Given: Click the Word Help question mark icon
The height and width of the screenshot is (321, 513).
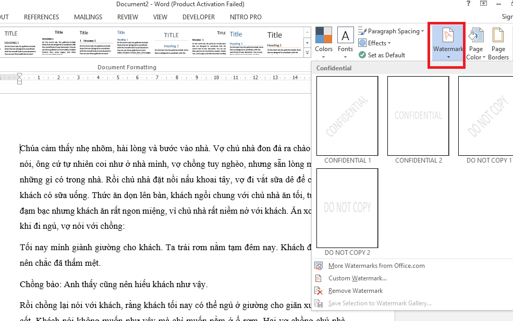Looking at the screenshot, I should [469, 4].
